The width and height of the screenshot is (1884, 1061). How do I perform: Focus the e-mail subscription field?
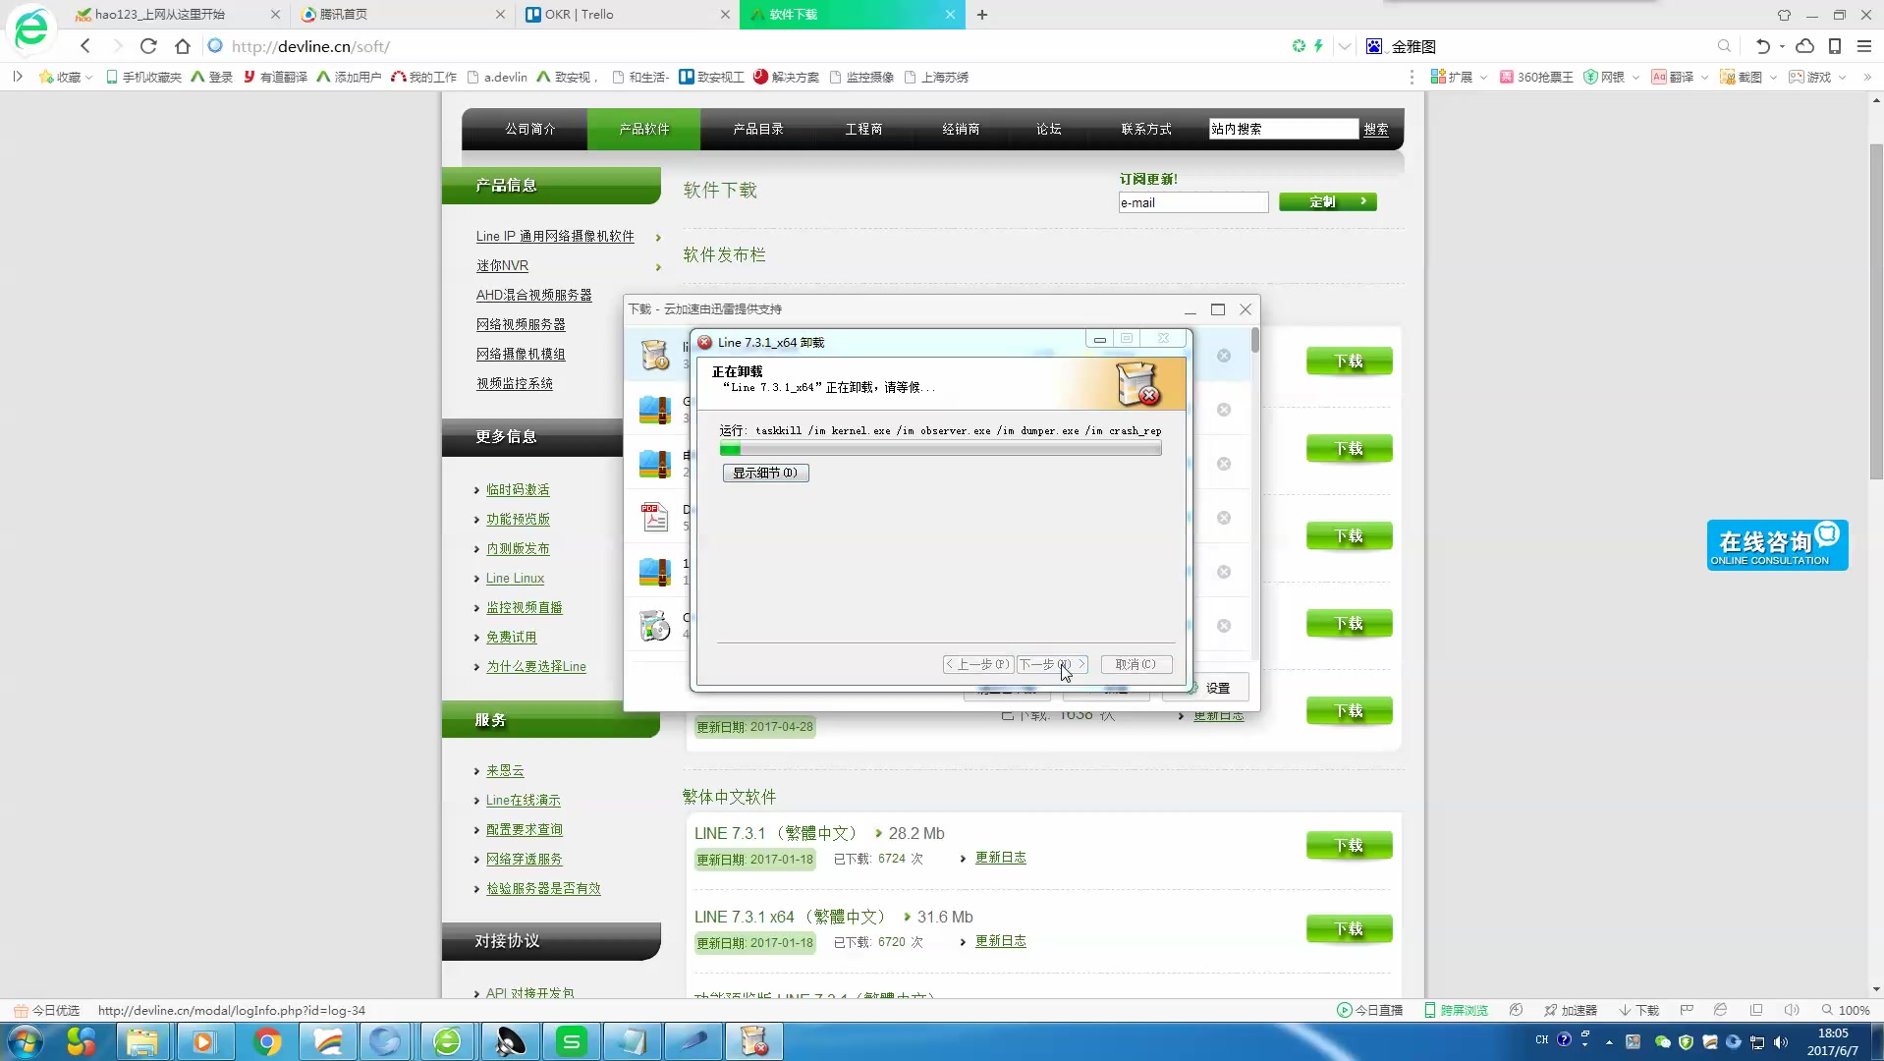coord(1192,202)
